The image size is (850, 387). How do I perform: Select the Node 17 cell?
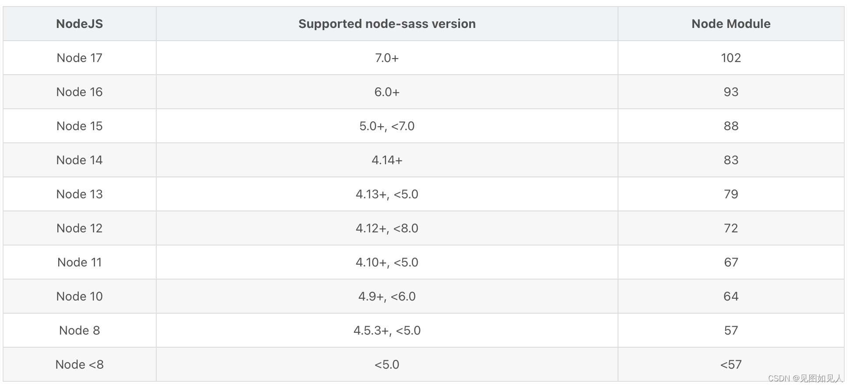pyautogui.click(x=79, y=58)
